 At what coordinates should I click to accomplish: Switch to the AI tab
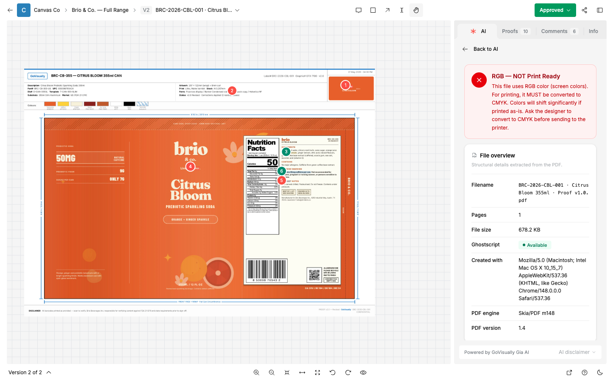[478, 31]
